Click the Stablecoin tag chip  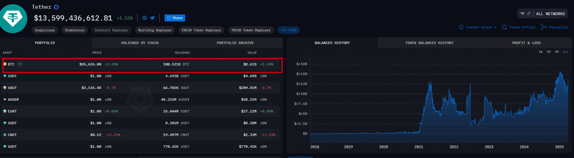(x=75, y=30)
